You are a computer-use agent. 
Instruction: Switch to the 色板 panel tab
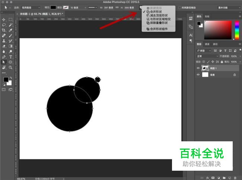207,16
